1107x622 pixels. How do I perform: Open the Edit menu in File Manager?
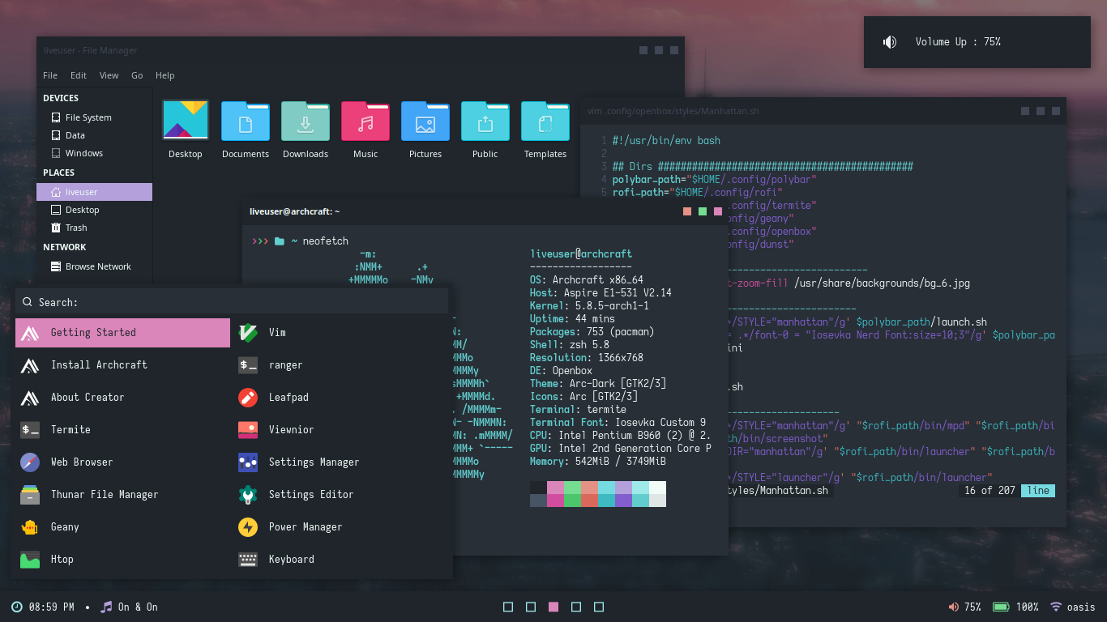coord(79,75)
